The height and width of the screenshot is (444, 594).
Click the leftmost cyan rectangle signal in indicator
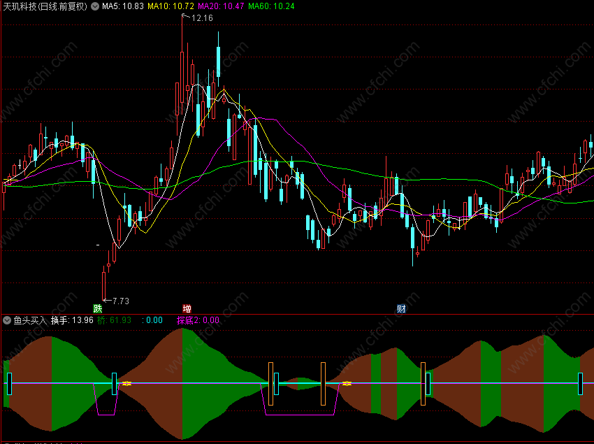tap(10, 384)
